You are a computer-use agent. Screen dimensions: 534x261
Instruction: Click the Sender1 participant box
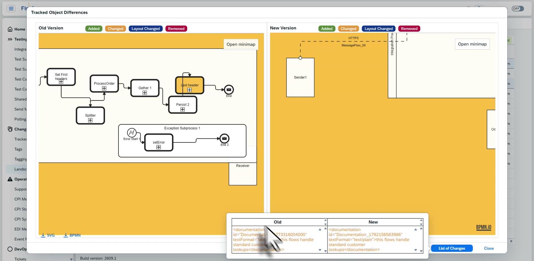click(x=300, y=78)
